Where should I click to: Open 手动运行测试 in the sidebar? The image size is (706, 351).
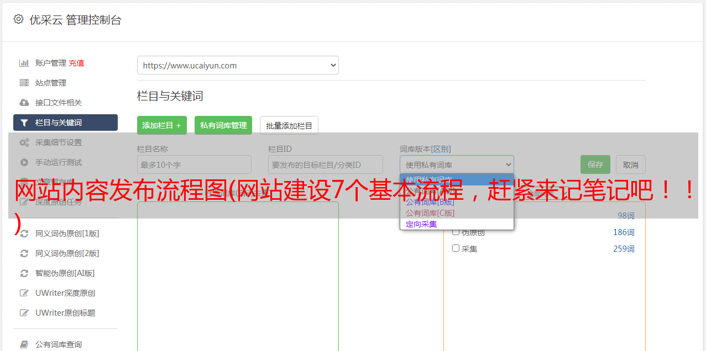[59, 162]
